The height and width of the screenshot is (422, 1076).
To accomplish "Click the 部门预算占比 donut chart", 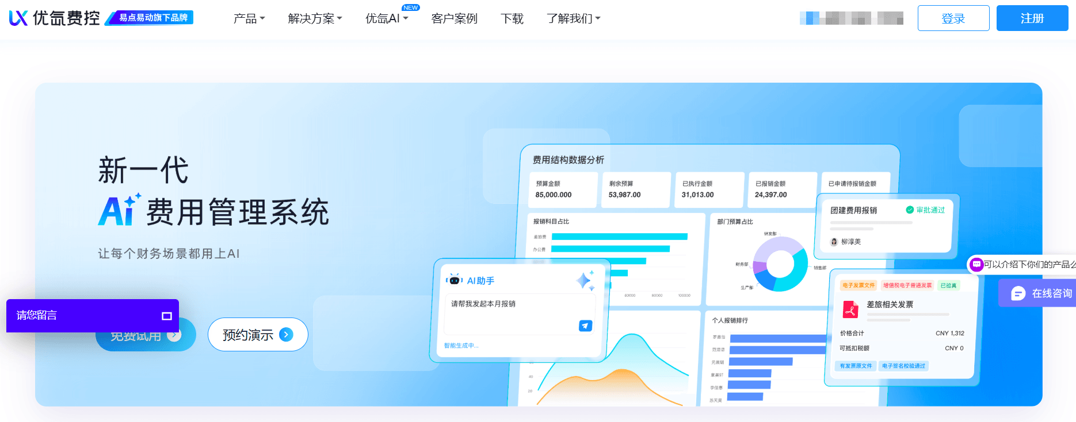I will 780,264.
